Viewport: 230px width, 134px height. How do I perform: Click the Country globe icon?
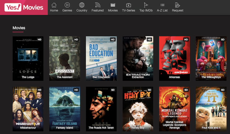[82, 5]
